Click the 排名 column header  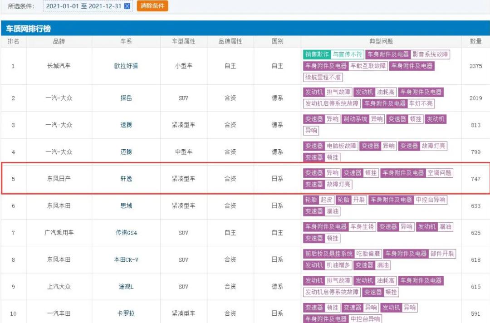pyautogui.click(x=13, y=41)
